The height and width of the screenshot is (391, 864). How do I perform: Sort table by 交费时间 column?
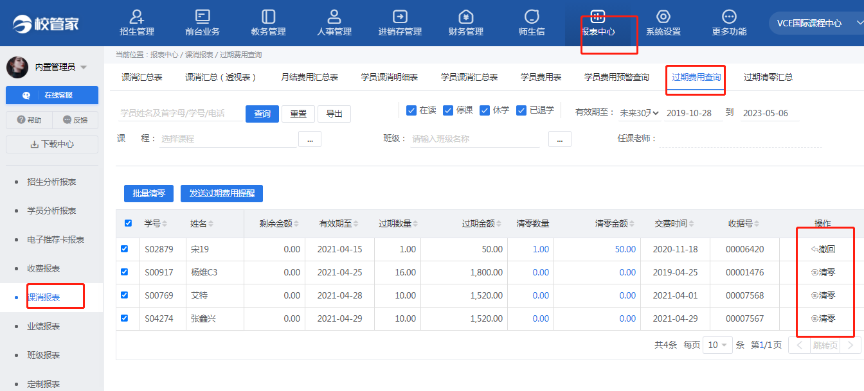pyautogui.click(x=691, y=223)
